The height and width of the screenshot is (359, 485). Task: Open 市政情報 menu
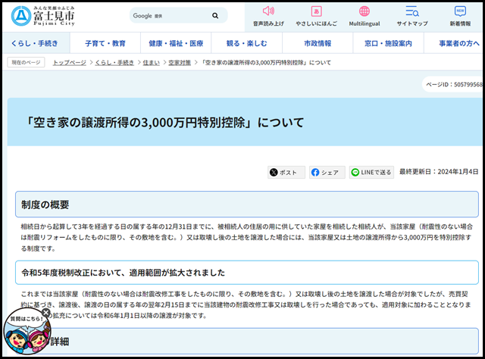[x=318, y=43]
